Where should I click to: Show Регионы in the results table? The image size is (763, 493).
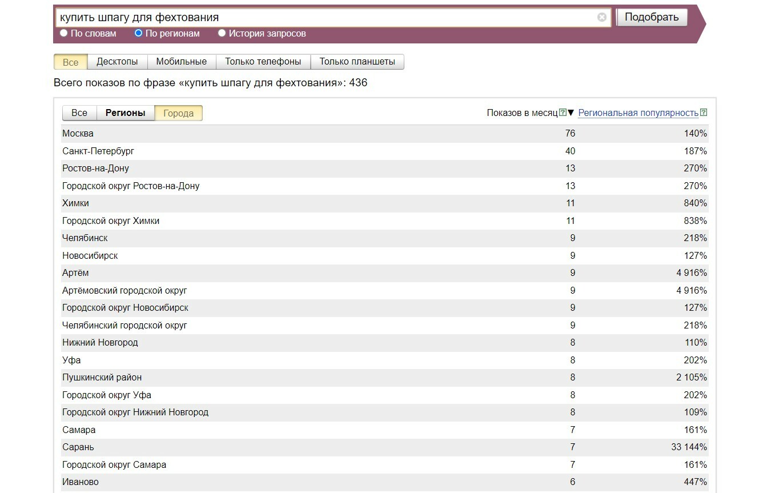(126, 113)
